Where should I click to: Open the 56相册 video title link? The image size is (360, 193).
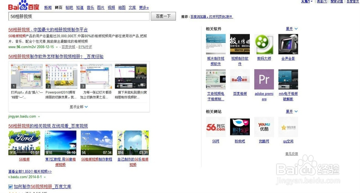24,159
